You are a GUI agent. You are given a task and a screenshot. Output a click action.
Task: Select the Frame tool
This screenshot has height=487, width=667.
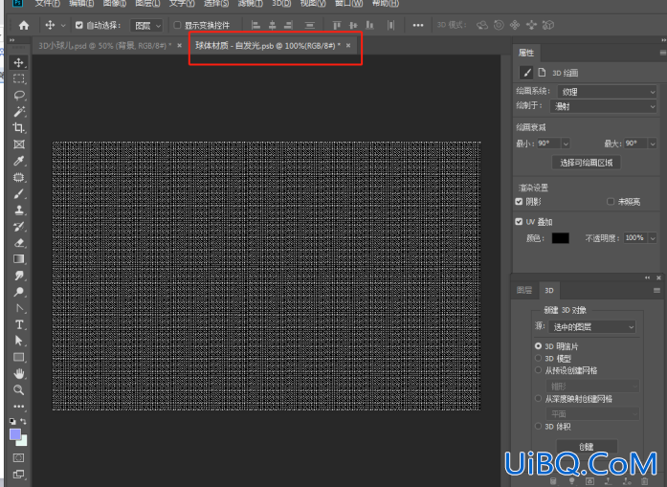19,144
